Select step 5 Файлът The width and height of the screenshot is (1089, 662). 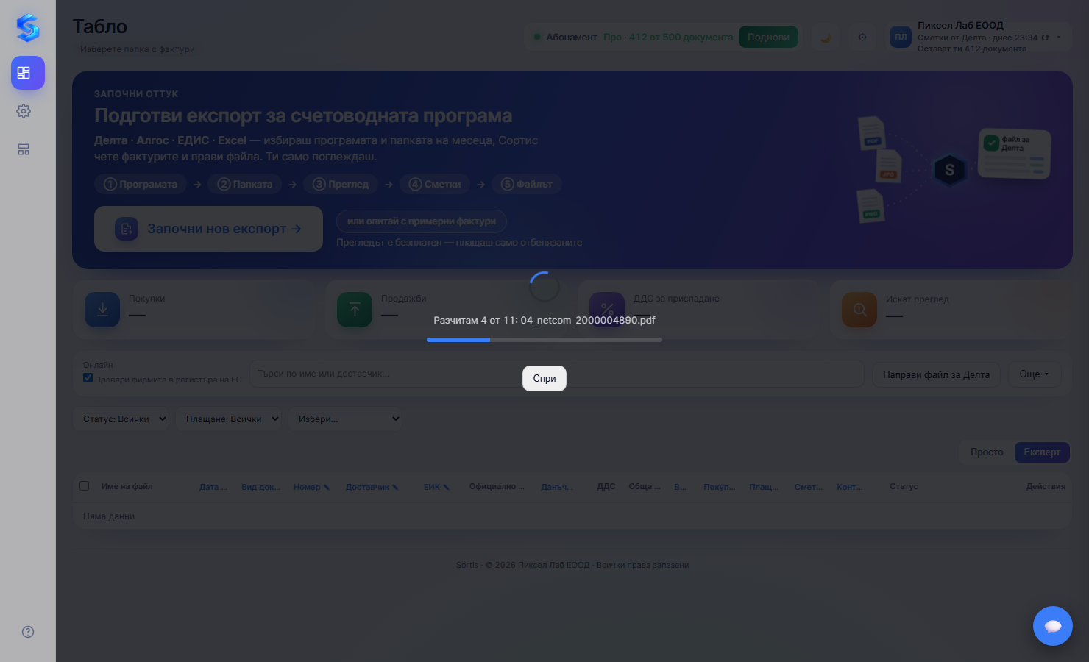click(x=527, y=184)
